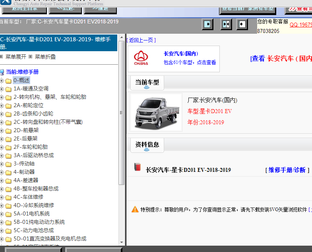Select the 资料信息 tab header
The width and height of the screenshot is (312, 252).
point(147,145)
